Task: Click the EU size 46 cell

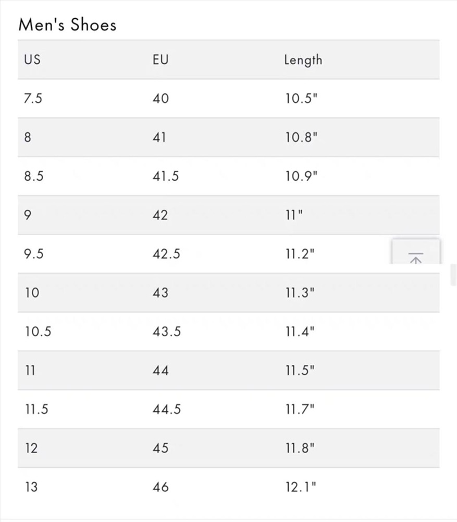Action: 160,487
